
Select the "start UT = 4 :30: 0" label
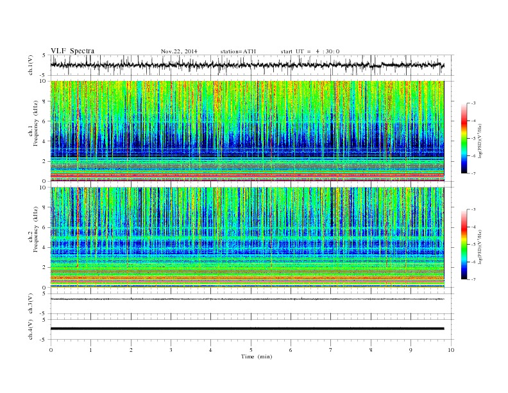(x=310, y=51)
